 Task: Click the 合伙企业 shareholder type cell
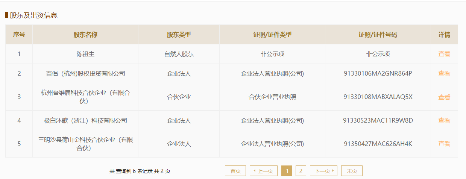pyautogui.click(x=179, y=97)
